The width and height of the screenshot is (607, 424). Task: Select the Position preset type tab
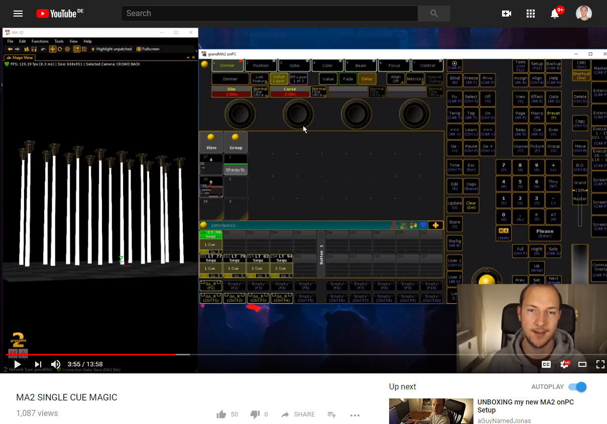pyautogui.click(x=261, y=65)
